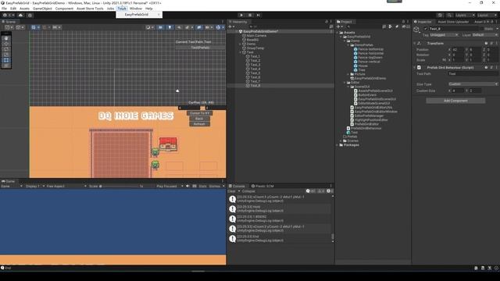This screenshot has height=281, width=500.
Task: Expand the Packages folder in Project
Action: point(337,145)
